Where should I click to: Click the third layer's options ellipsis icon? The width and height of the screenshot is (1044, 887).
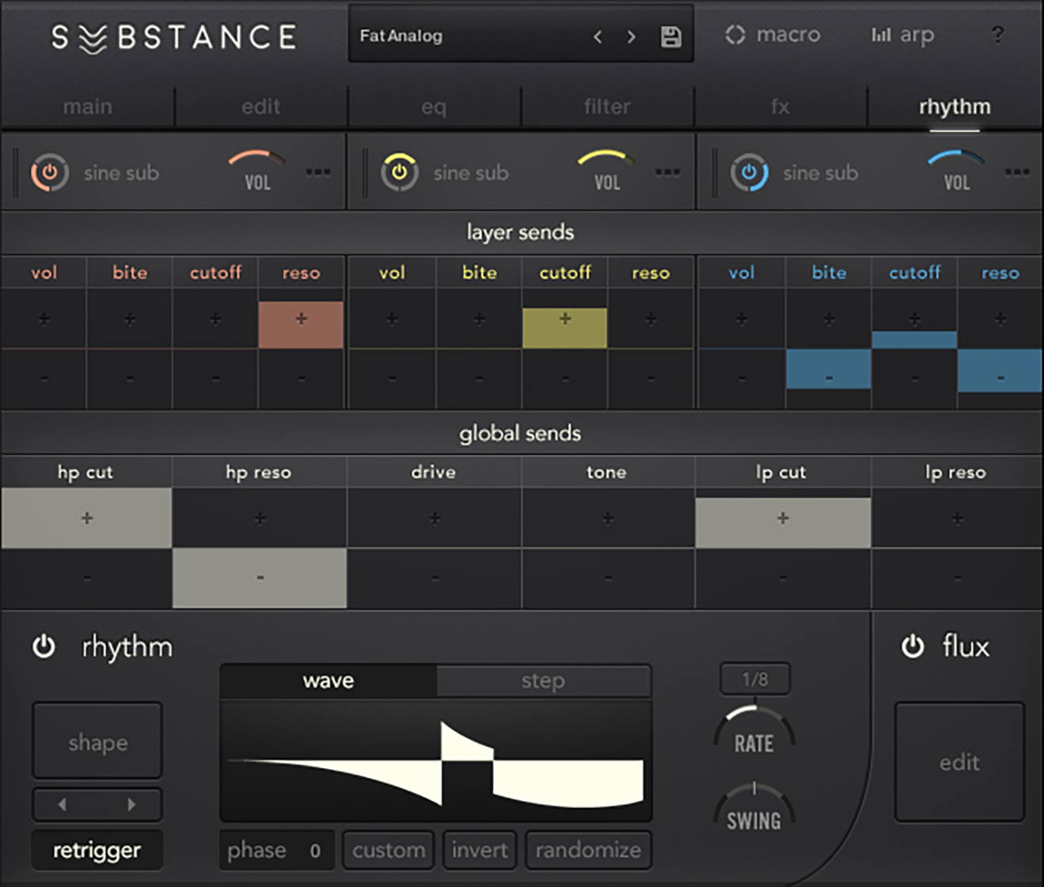tap(1018, 172)
